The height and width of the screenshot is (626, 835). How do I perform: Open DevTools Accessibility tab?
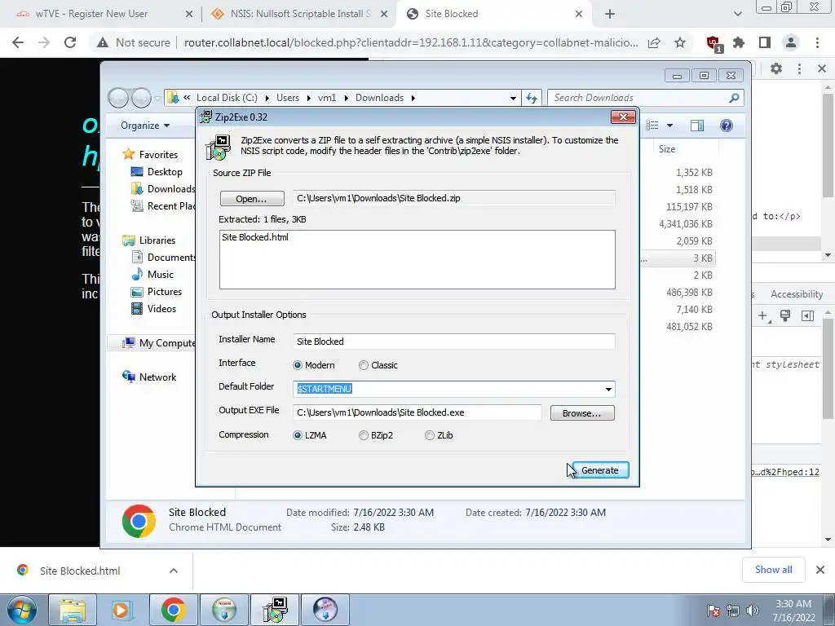(x=797, y=294)
